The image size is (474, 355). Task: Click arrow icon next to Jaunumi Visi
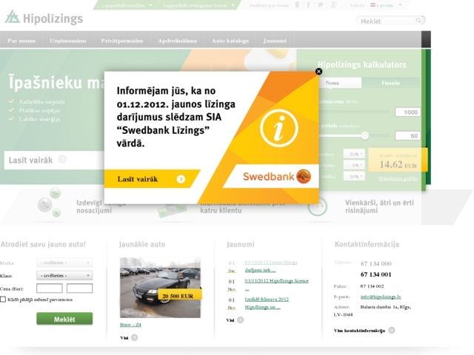click(240, 320)
